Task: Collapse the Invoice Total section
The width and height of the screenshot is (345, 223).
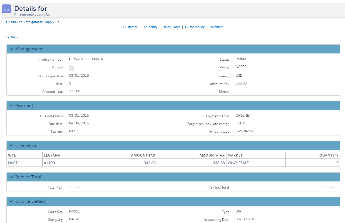Action: point(11,177)
